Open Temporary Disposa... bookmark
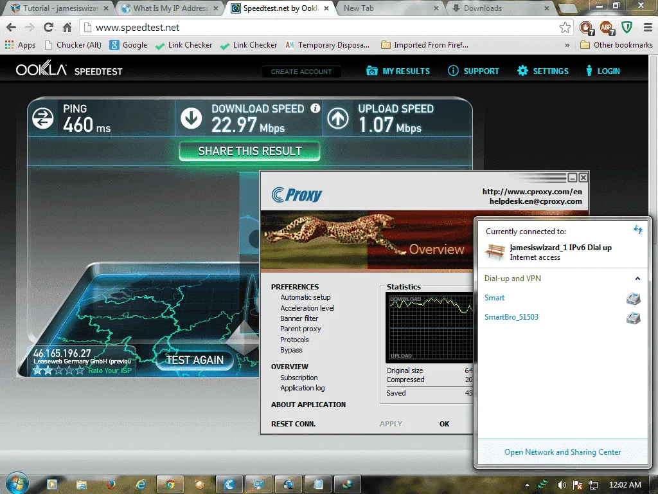 327,45
